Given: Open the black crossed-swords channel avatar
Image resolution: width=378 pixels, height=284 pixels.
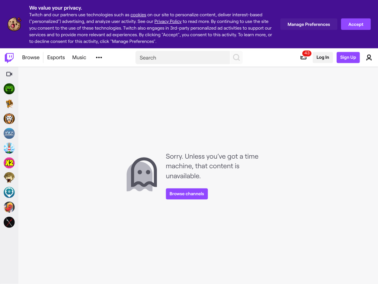Looking at the screenshot, I should click(x=9, y=222).
